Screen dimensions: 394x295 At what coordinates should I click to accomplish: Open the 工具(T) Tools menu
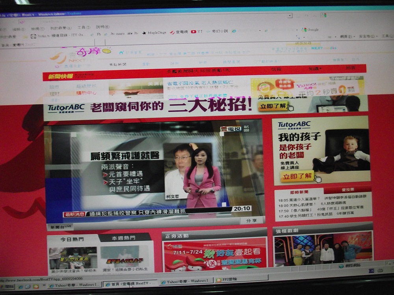click(84, 28)
